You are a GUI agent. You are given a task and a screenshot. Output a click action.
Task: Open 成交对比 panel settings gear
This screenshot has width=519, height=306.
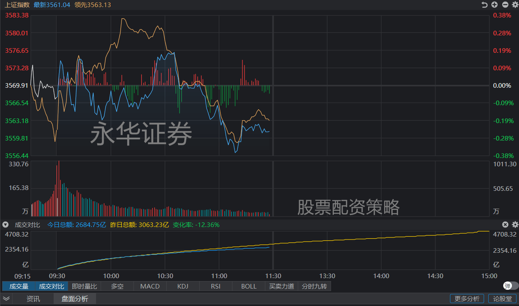tap(515, 225)
